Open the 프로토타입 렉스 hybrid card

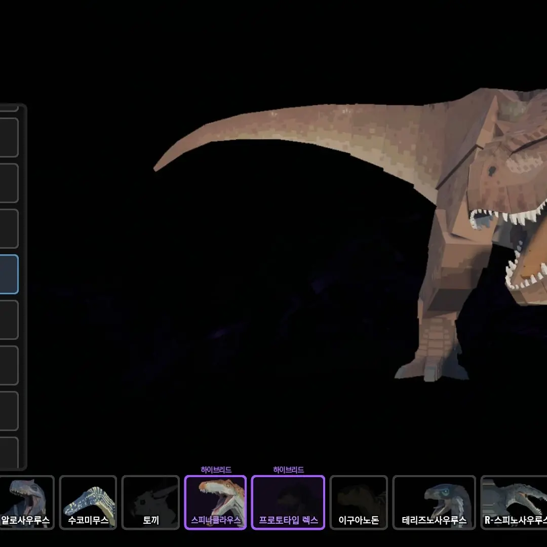click(288, 502)
